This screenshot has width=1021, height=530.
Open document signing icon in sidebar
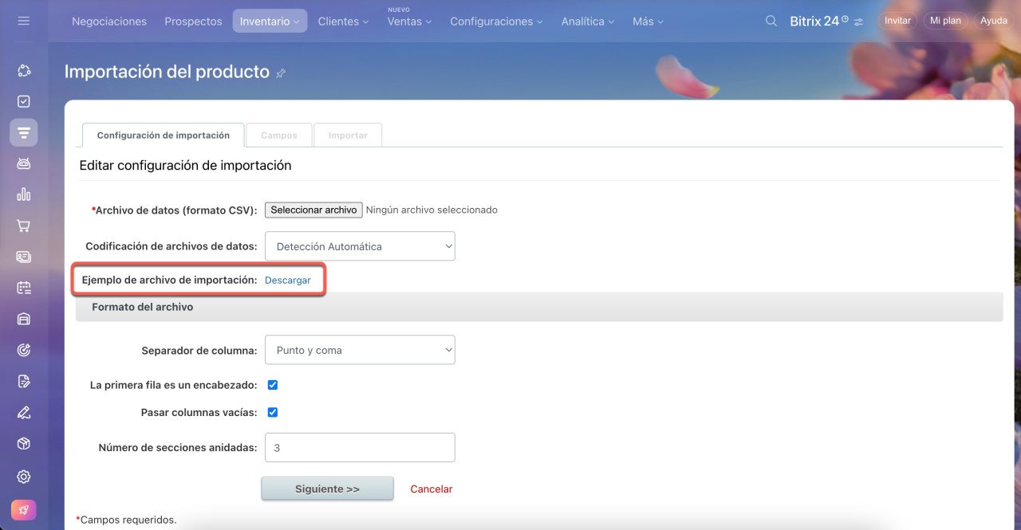click(x=24, y=381)
